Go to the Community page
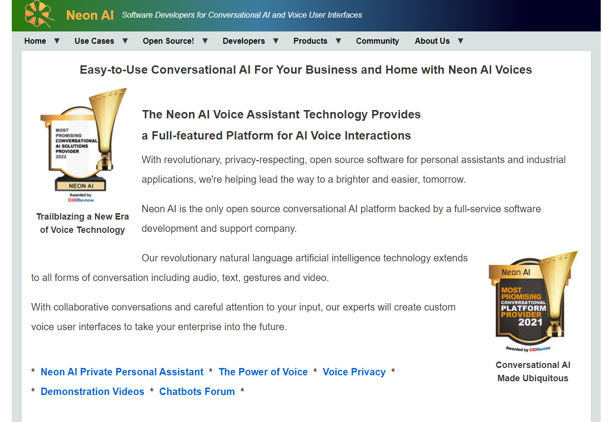Viewport: 613px width, 422px height. pyautogui.click(x=377, y=41)
